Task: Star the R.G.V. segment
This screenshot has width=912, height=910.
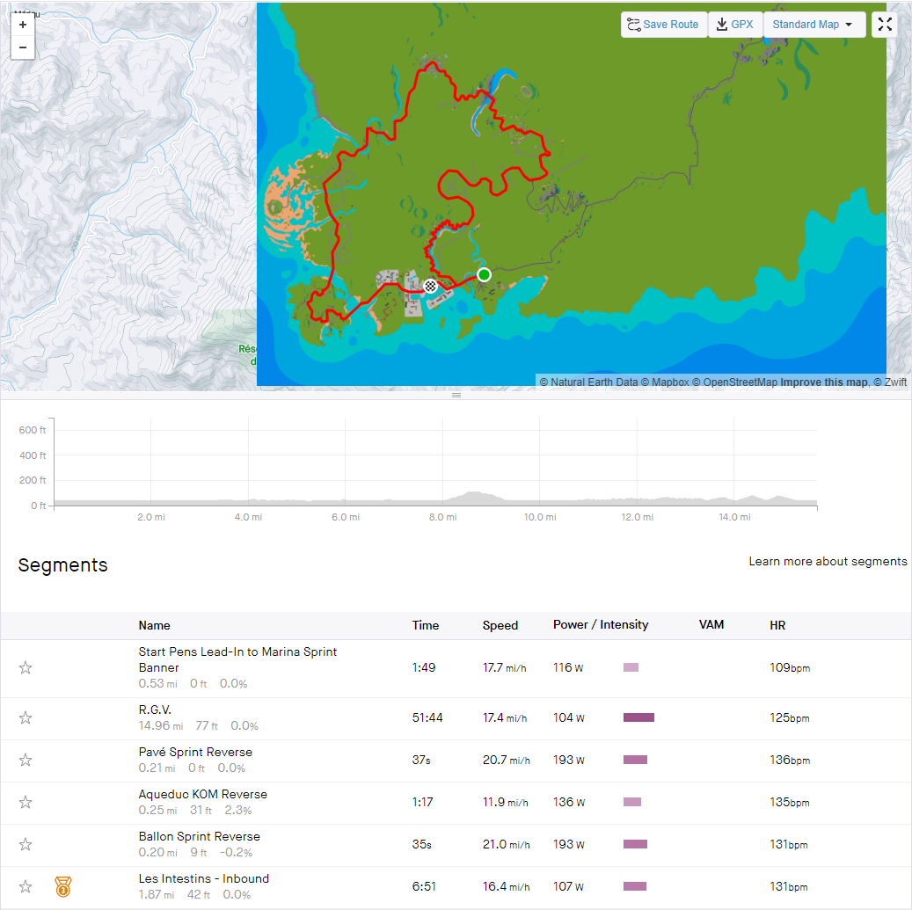Action: tap(25, 717)
